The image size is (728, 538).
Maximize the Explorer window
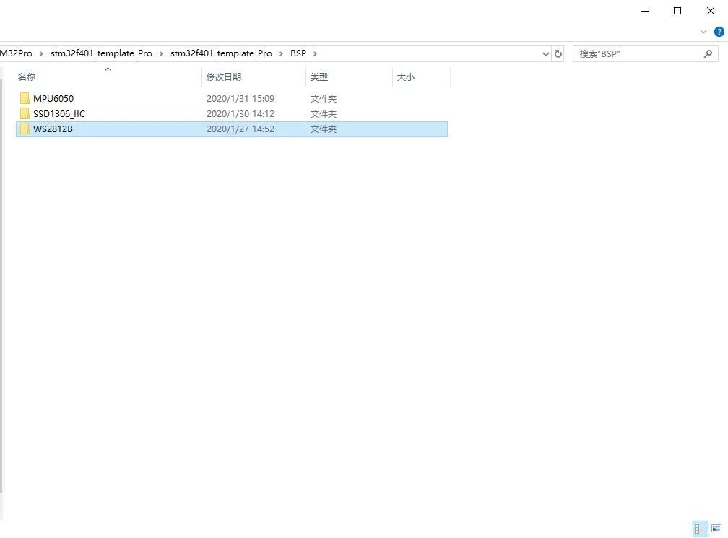[677, 11]
